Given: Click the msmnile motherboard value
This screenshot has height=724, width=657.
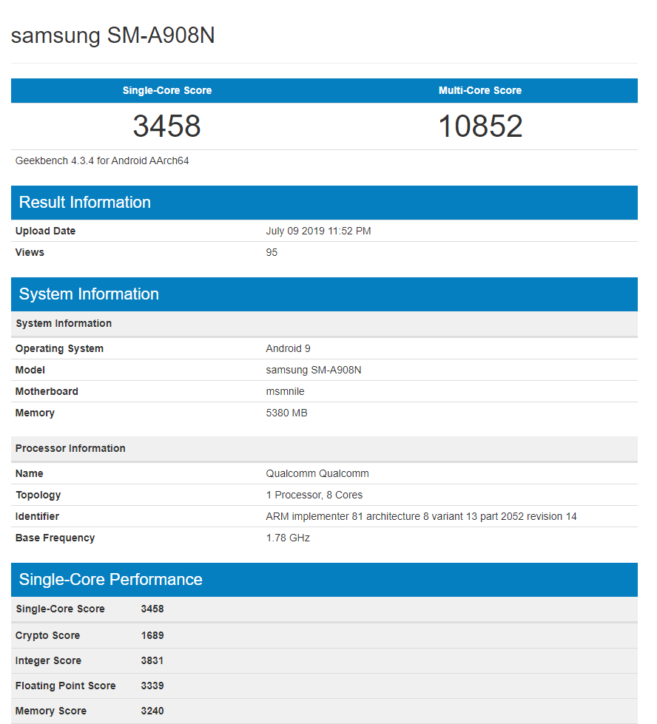Looking at the screenshot, I should [285, 391].
